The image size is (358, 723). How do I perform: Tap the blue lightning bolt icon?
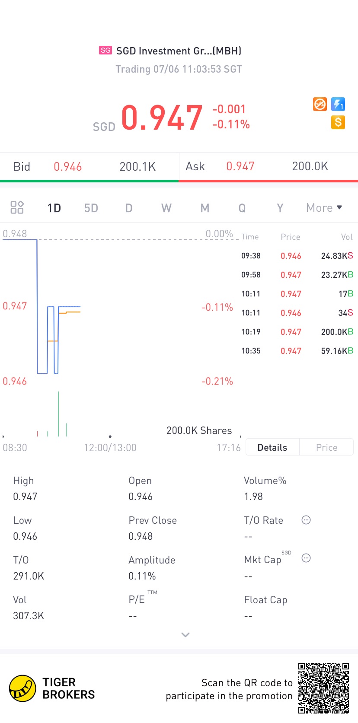click(338, 104)
